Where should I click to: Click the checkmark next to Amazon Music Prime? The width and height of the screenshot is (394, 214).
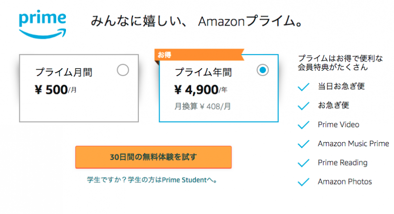pos(303,144)
